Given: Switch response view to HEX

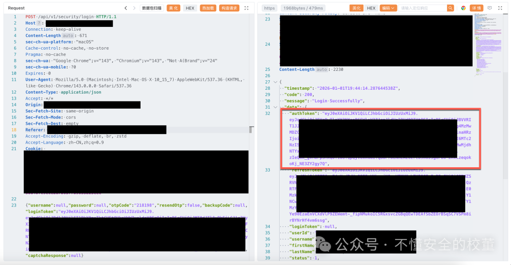Looking at the screenshot, I should (371, 8).
